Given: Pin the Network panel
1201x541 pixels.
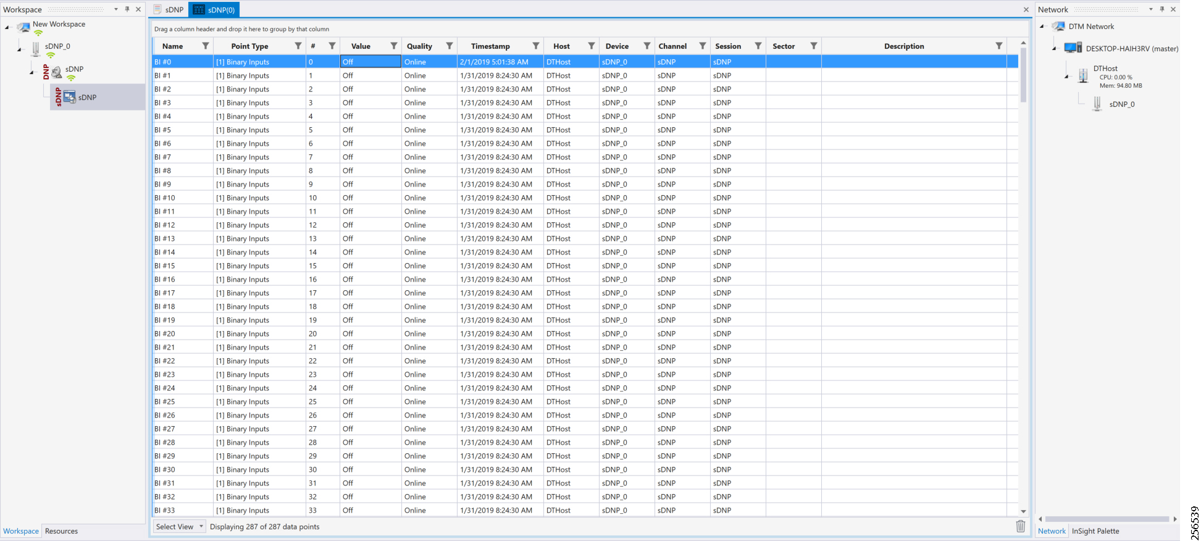Looking at the screenshot, I should [1162, 9].
